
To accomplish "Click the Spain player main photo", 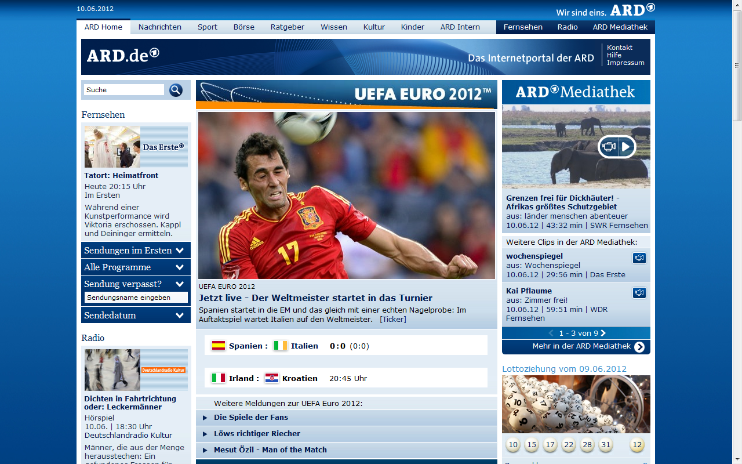I will point(347,195).
